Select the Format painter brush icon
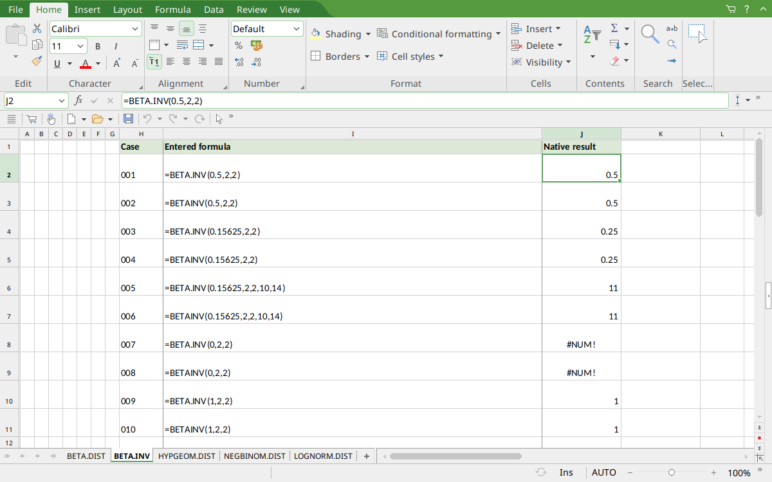Viewport: 772px width, 482px height. tap(37, 61)
